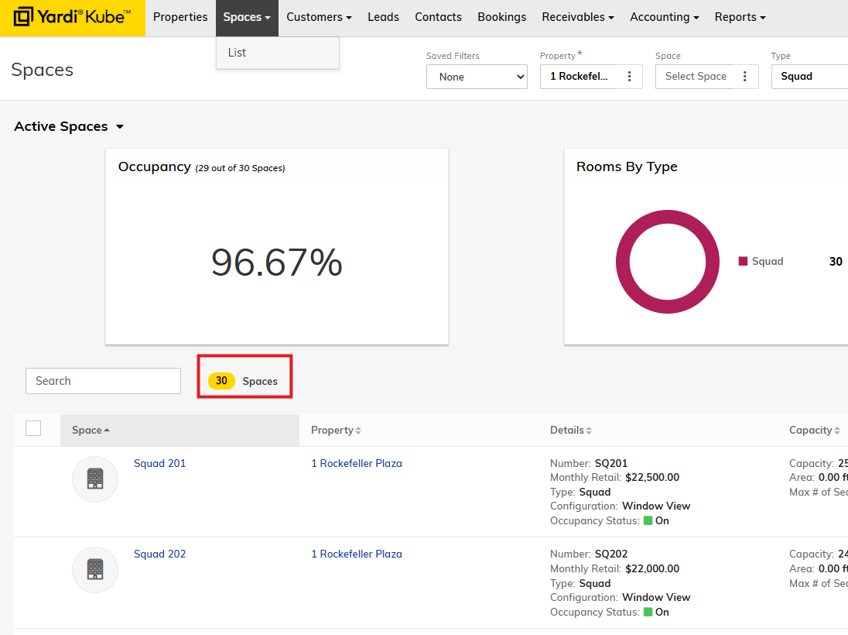Open the Squad 201 space link
The width and height of the screenshot is (848, 635).
pos(159,463)
